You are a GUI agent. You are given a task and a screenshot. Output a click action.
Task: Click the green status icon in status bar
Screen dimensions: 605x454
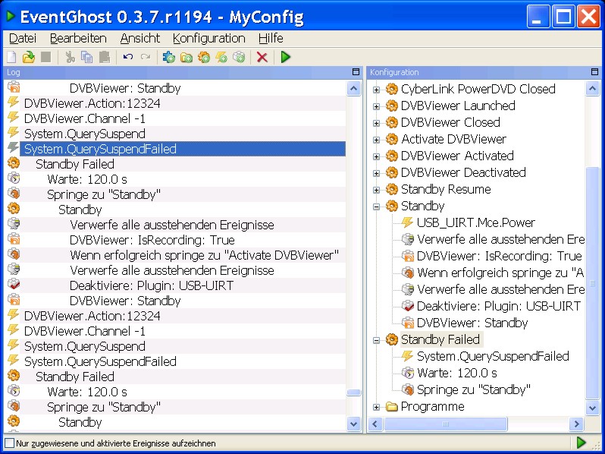[x=581, y=443]
